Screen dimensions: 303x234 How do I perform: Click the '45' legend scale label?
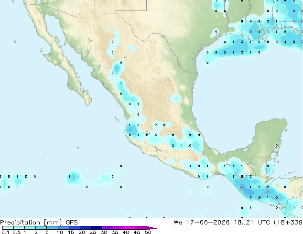137,232
